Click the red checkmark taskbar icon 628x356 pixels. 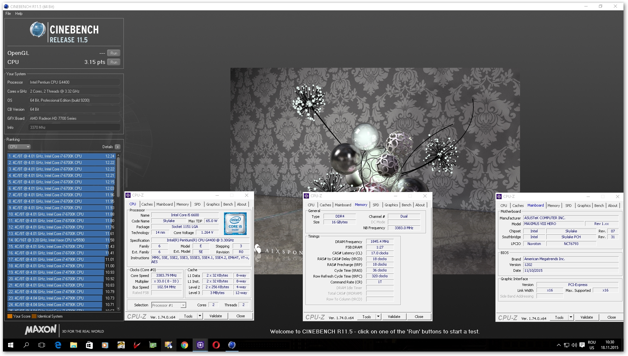coord(137,345)
